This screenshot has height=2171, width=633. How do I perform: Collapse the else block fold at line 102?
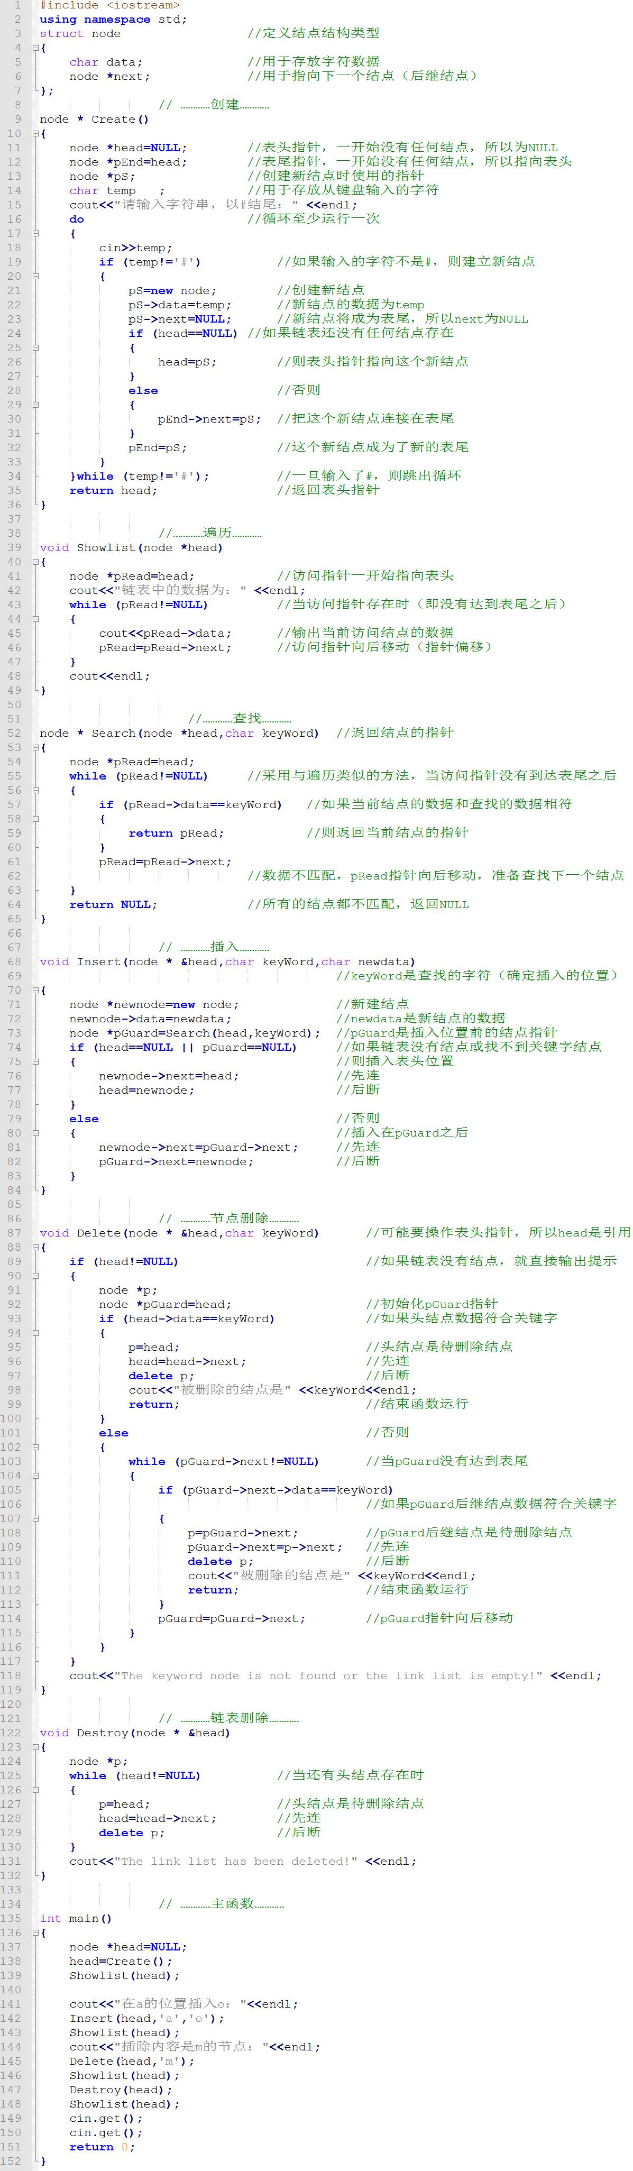(35, 1447)
